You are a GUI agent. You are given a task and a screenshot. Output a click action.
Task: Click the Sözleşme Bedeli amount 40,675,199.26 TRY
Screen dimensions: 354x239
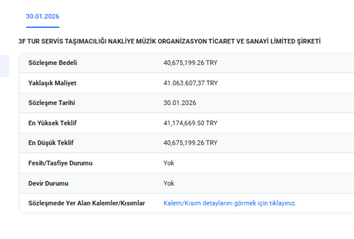pyautogui.click(x=190, y=63)
